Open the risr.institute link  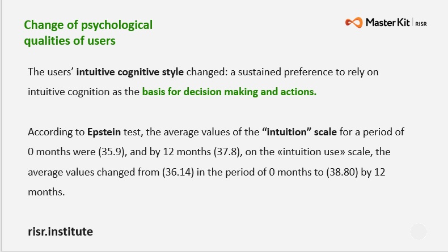(x=60, y=232)
